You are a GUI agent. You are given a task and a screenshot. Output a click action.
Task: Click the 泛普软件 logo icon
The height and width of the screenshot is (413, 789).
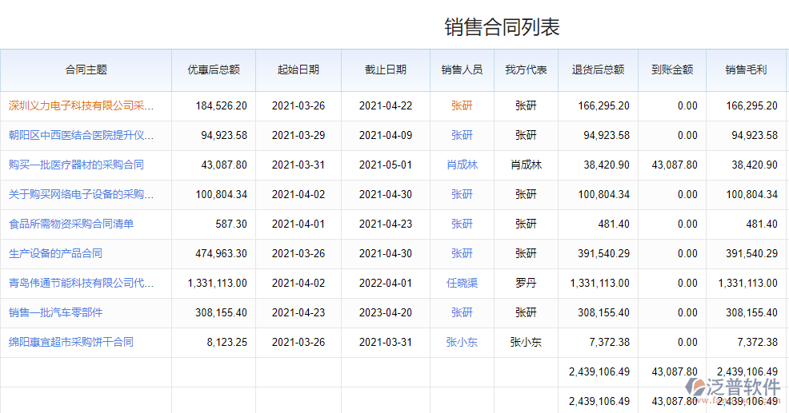coord(697,387)
